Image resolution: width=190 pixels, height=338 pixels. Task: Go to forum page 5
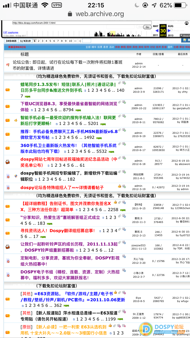50,41
